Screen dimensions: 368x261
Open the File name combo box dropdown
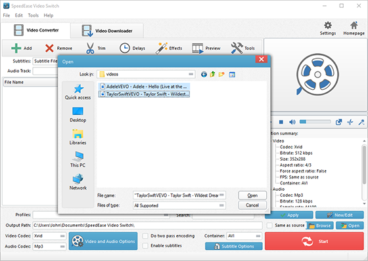coord(221,195)
